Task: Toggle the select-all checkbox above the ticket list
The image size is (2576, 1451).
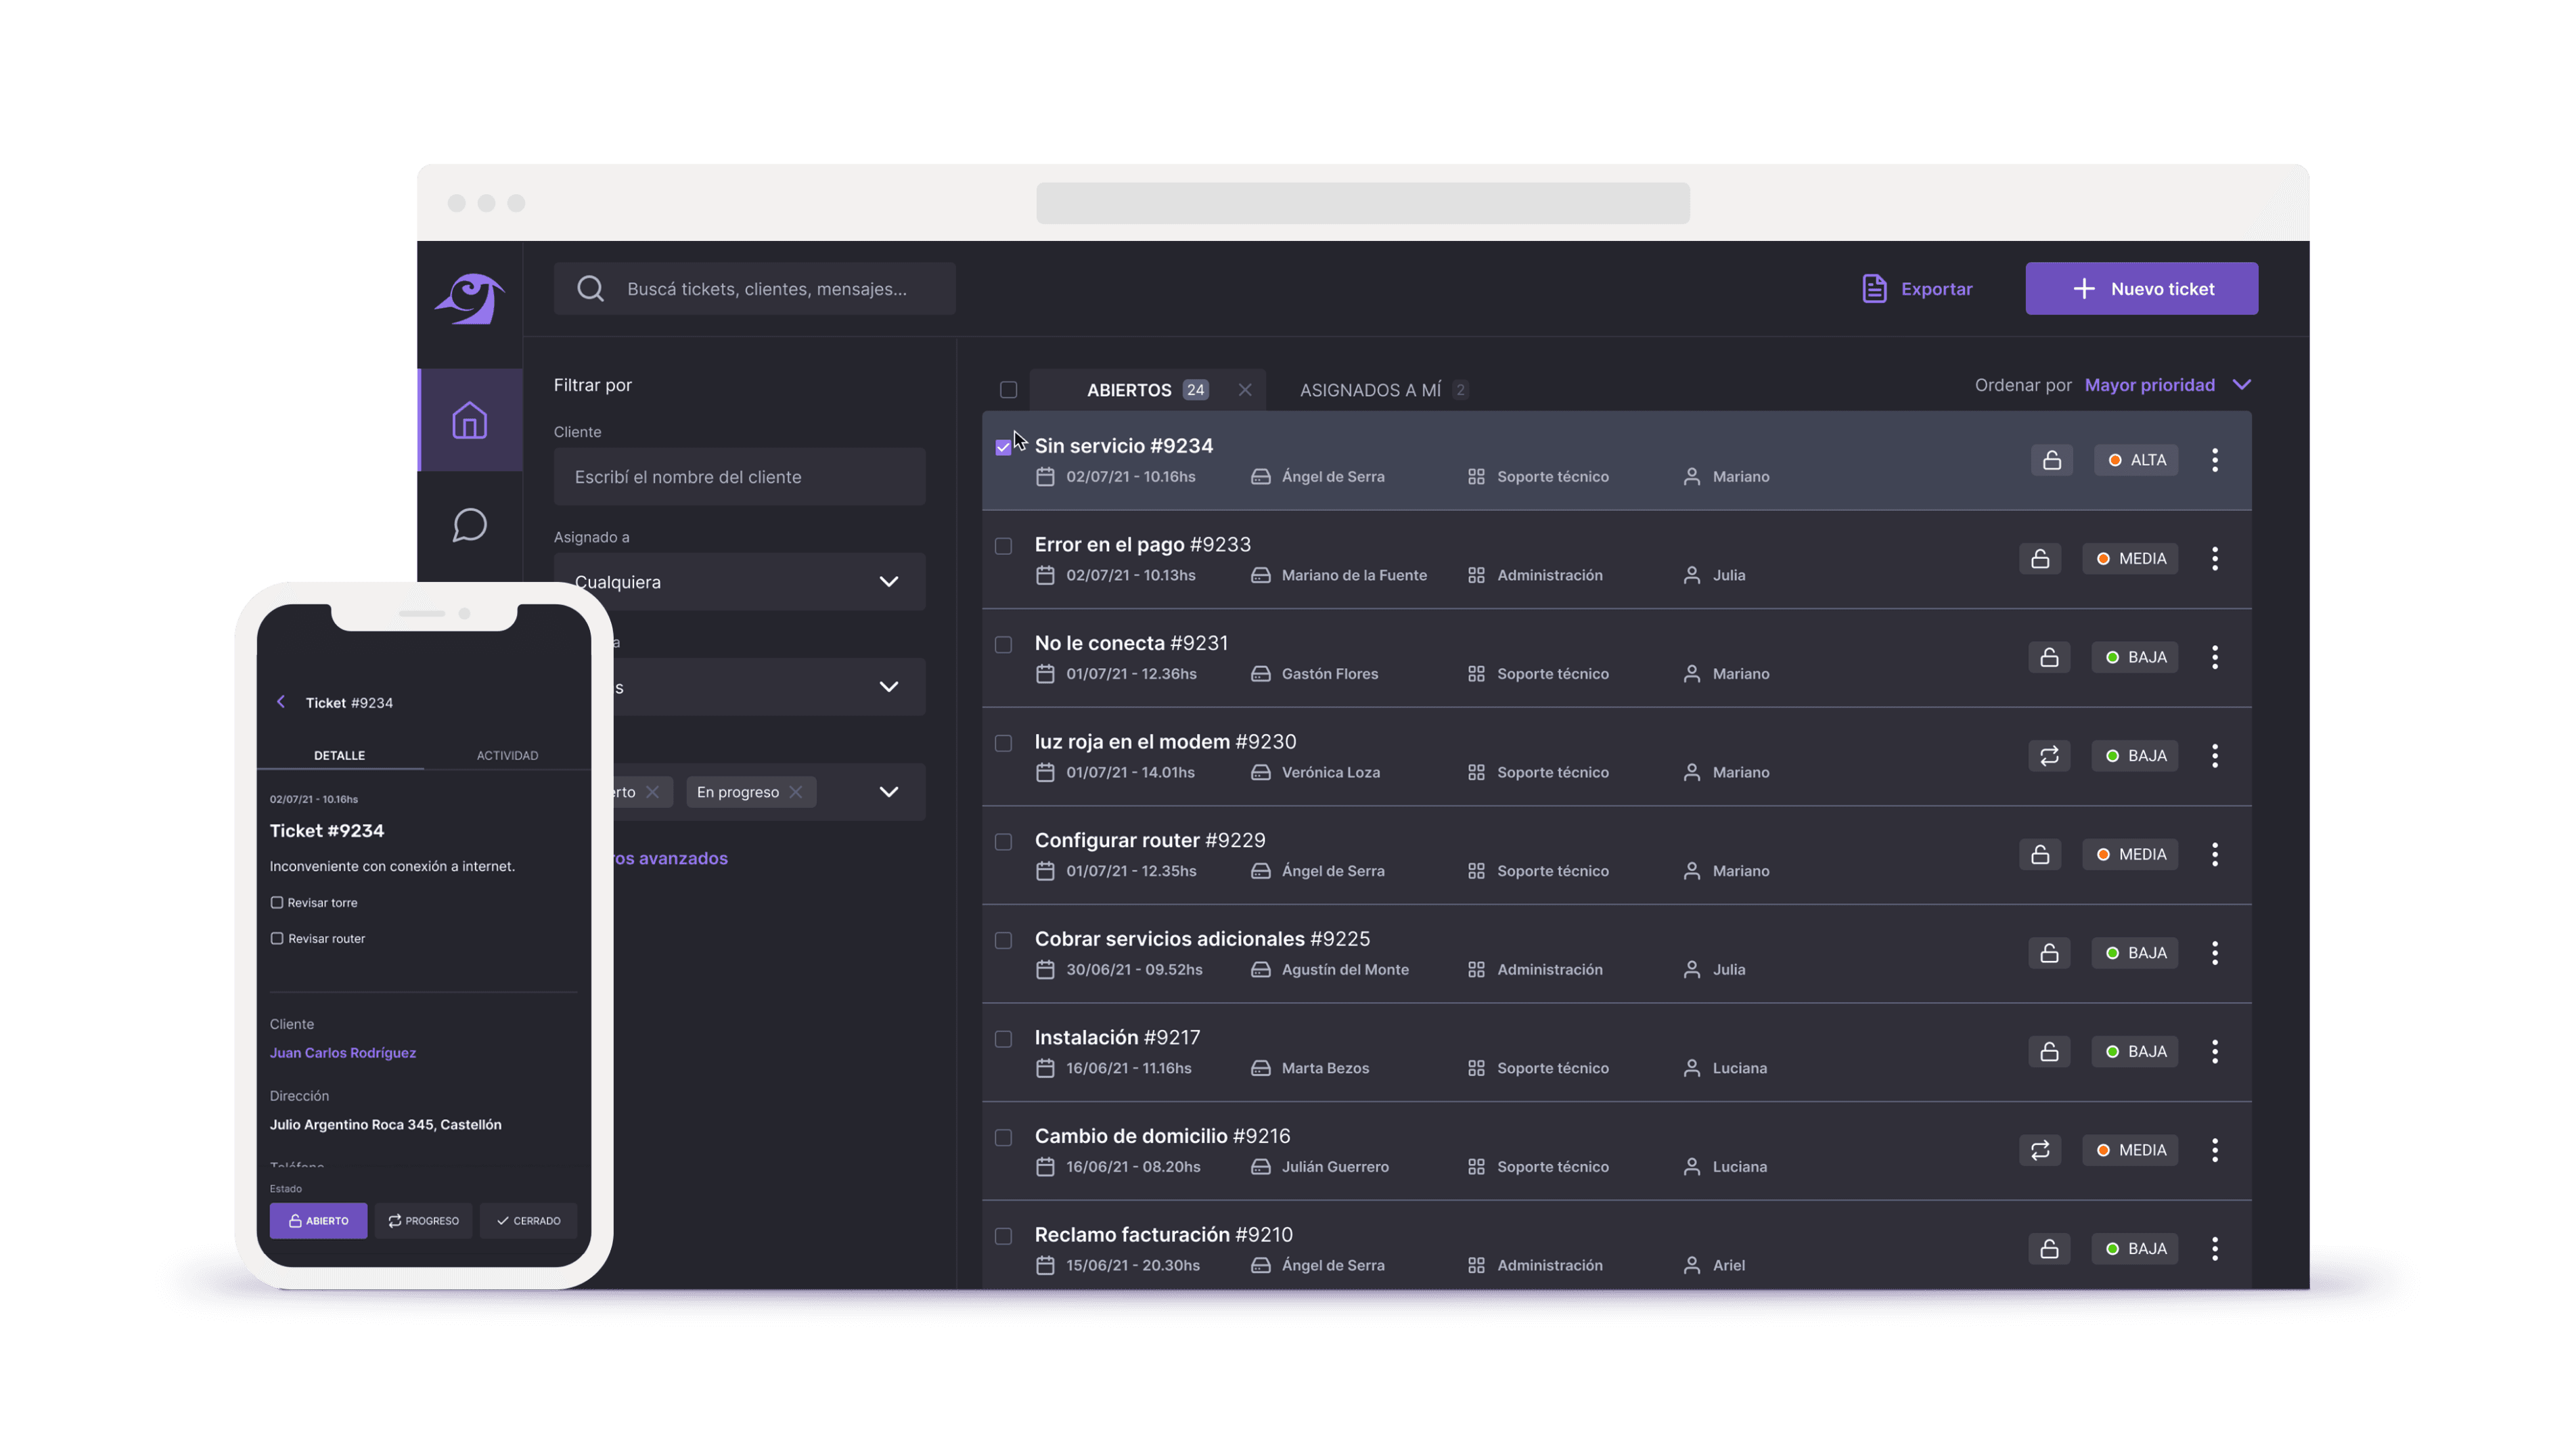Action: pyautogui.click(x=1008, y=390)
